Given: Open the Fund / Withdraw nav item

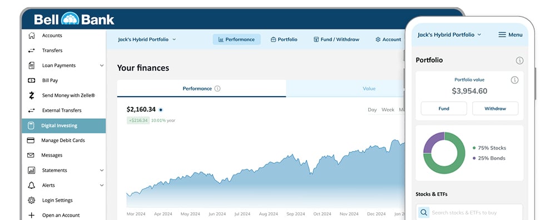Looking at the screenshot, I should tap(336, 39).
